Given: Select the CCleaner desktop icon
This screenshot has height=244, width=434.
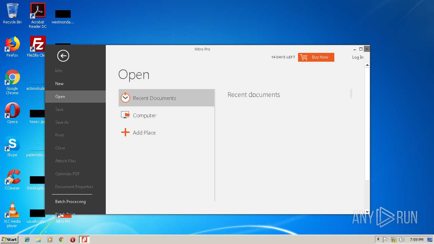Looking at the screenshot, I should point(12,180).
